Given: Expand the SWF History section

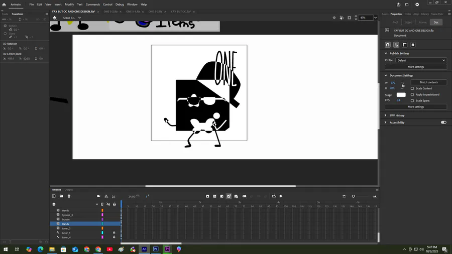Looking at the screenshot, I should (386, 115).
